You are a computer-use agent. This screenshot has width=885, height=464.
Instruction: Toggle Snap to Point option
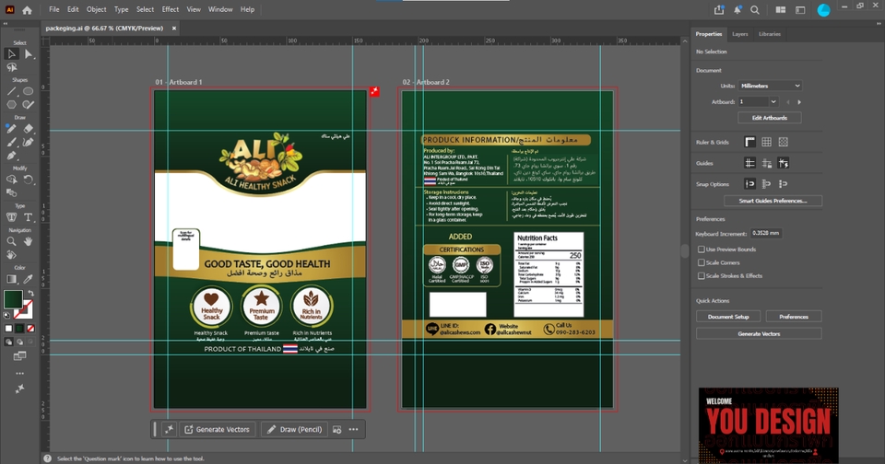749,184
